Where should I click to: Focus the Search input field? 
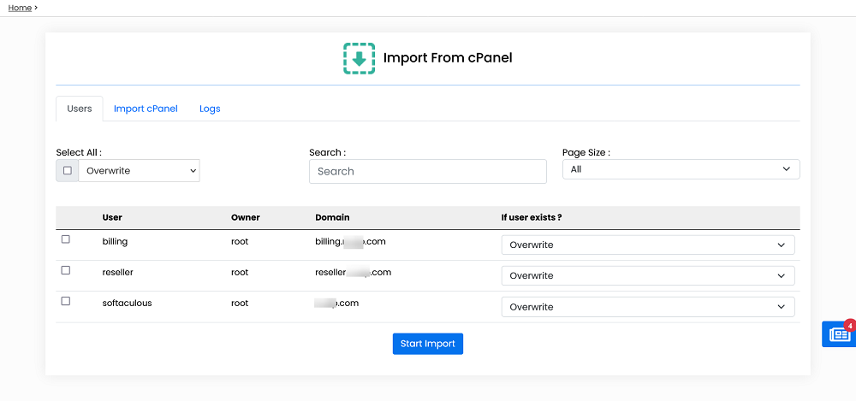click(427, 171)
